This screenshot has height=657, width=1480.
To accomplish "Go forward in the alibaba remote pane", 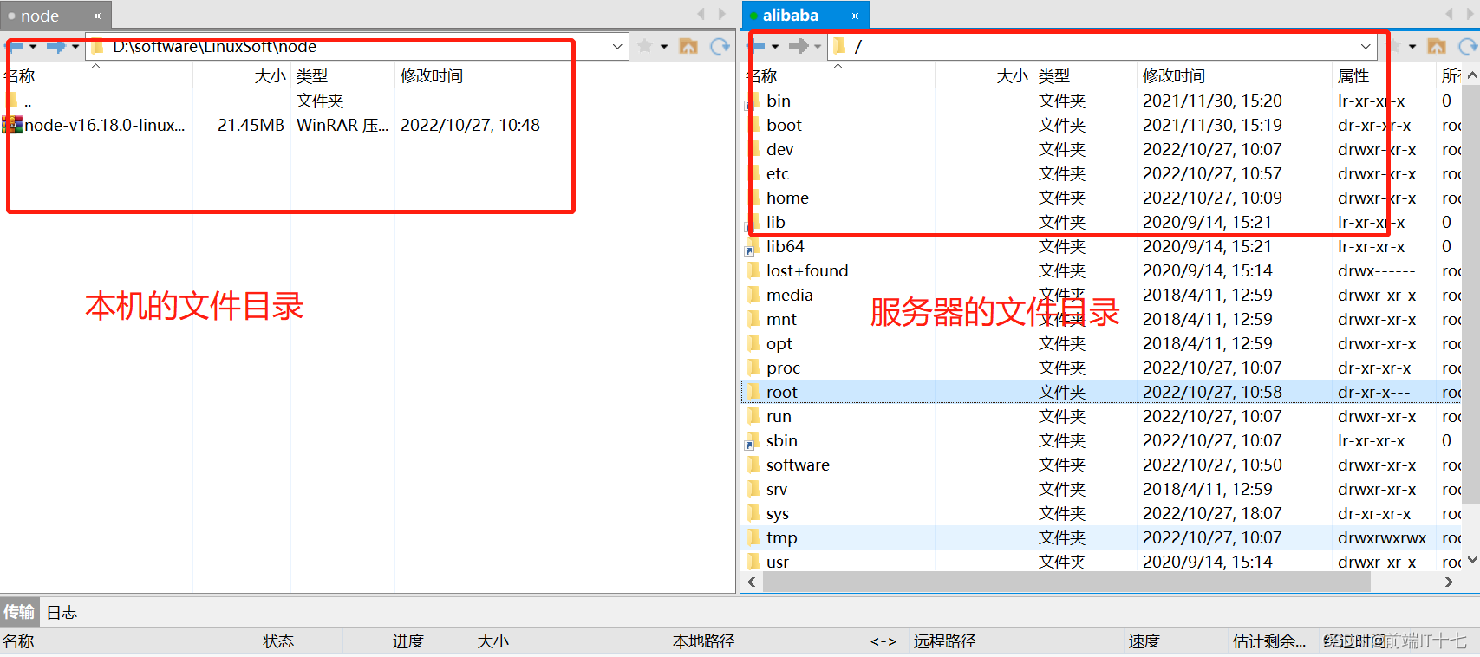I will 799,46.
